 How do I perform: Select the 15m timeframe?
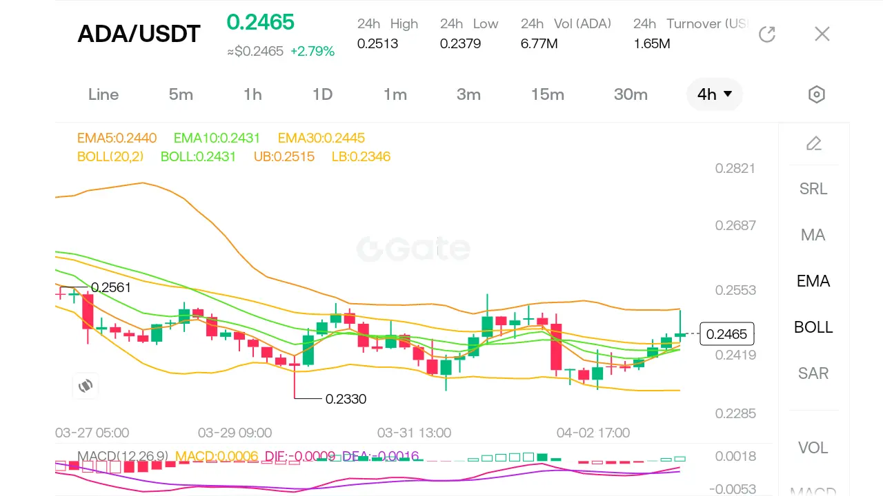[548, 94]
